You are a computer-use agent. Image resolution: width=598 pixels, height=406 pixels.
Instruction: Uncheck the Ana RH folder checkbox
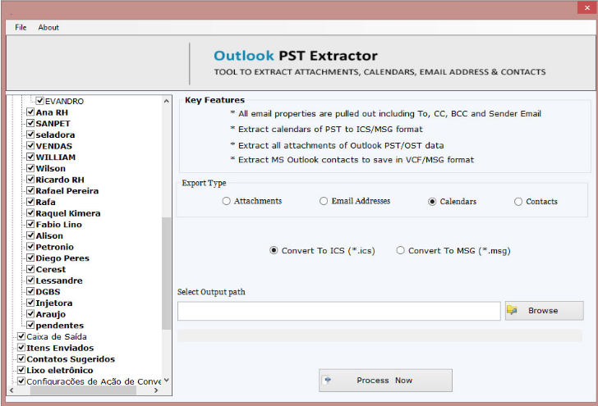30,112
